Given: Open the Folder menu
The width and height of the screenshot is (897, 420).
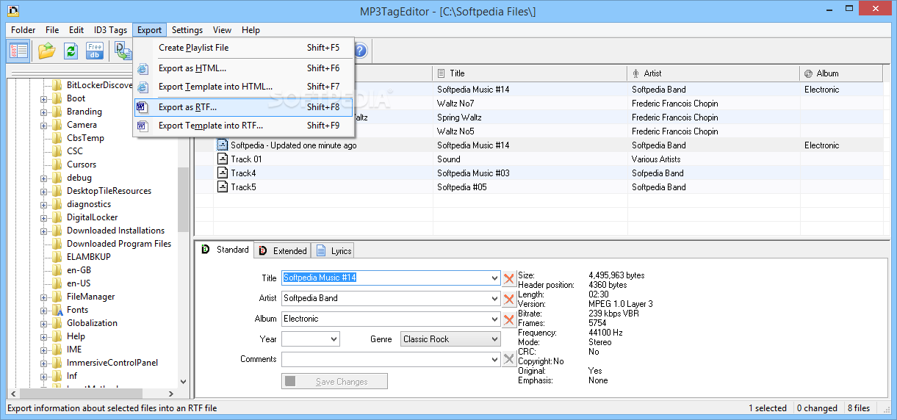Looking at the screenshot, I should point(24,30).
